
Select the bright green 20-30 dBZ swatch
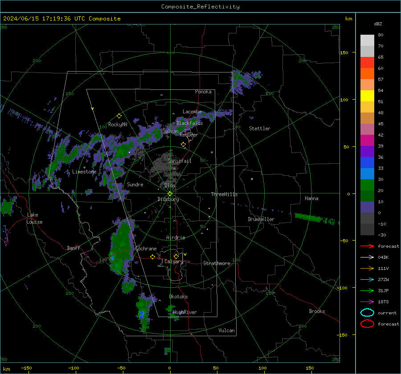(367, 185)
